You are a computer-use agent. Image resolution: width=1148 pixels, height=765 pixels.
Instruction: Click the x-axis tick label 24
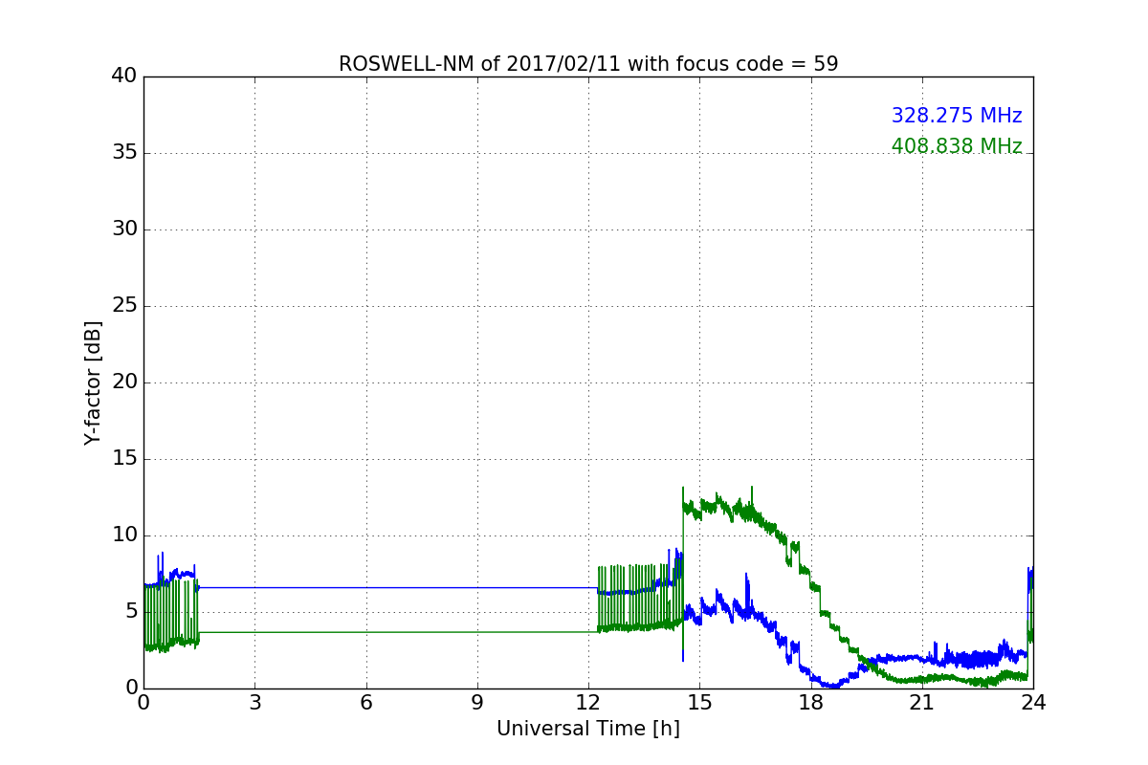1033,703
